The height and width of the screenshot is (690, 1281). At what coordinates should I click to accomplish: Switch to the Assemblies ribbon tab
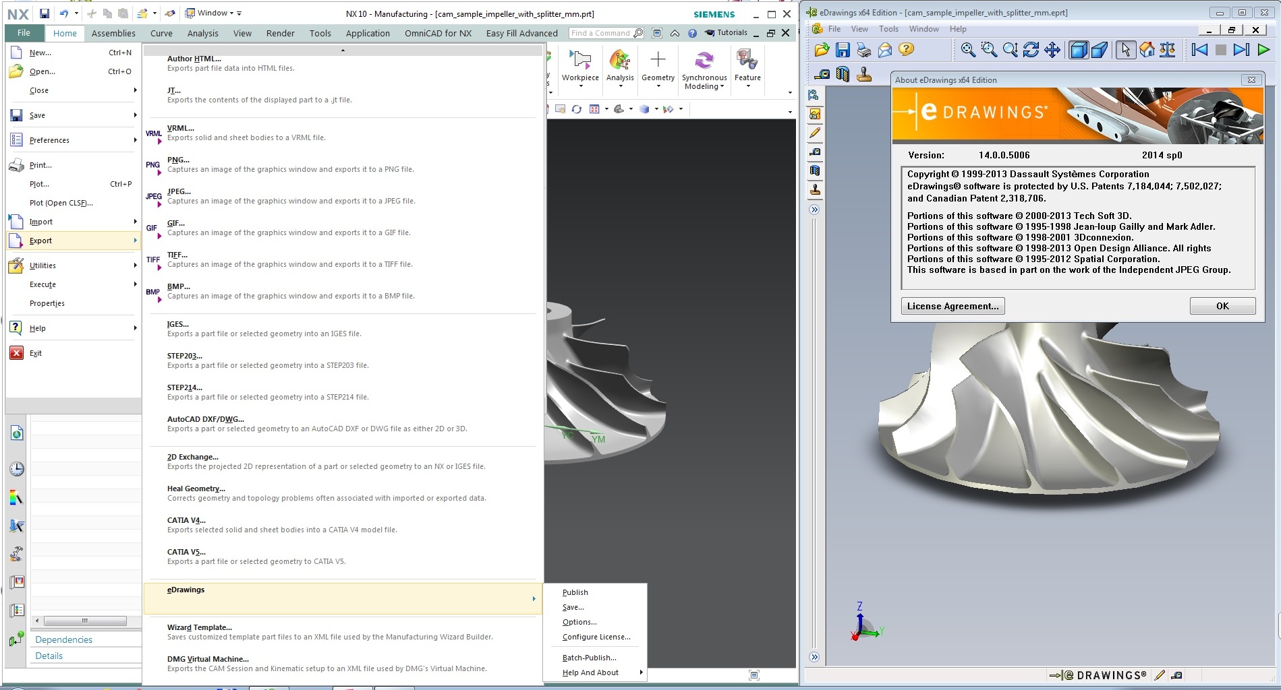click(113, 33)
